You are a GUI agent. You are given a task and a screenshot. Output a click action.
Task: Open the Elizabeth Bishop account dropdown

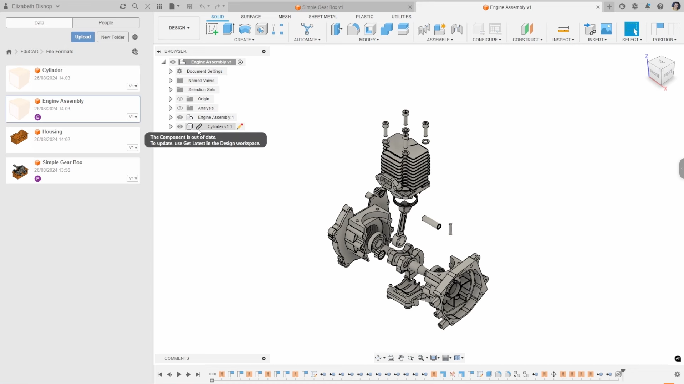click(x=36, y=6)
